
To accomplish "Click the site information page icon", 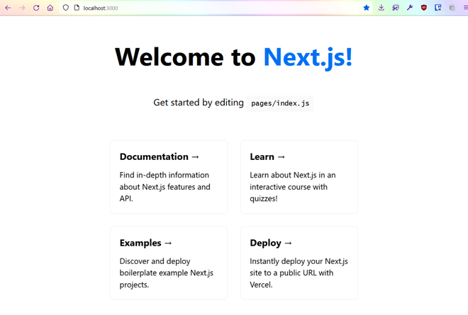I will tap(77, 8).
